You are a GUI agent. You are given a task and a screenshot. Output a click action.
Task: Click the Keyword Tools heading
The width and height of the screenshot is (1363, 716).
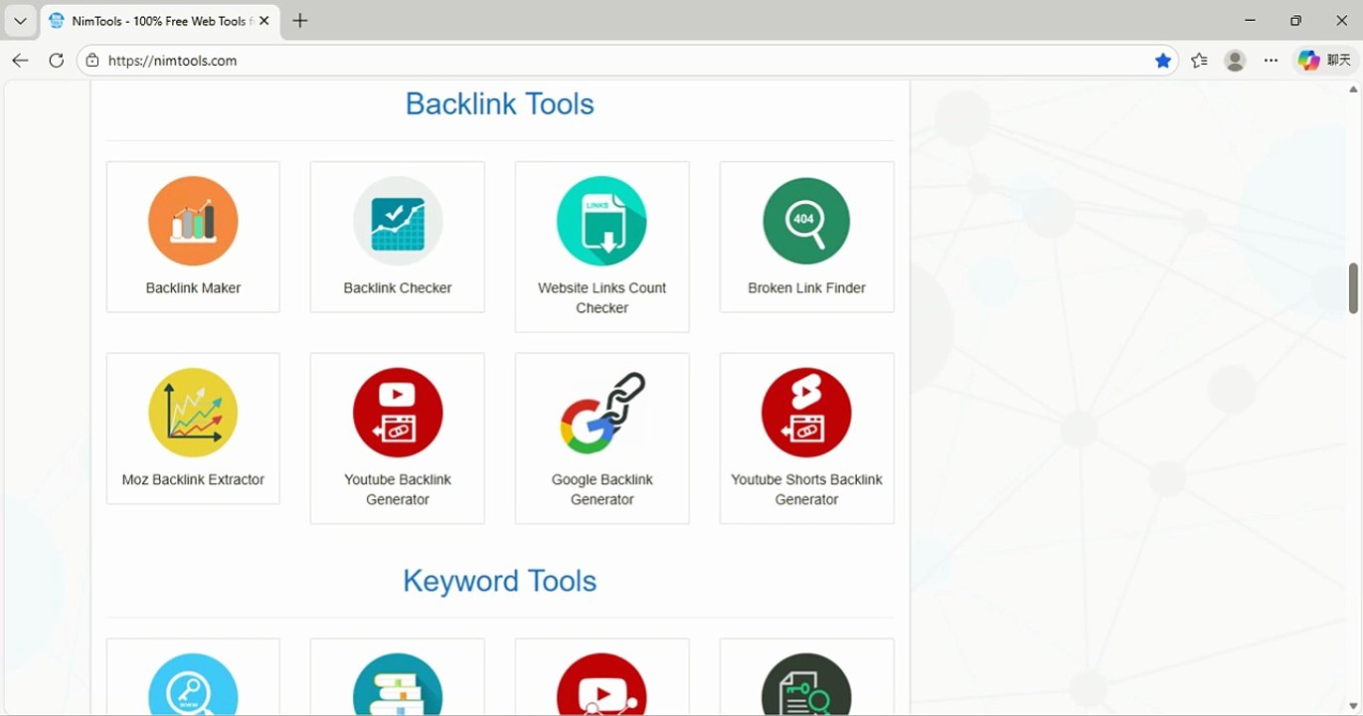tap(499, 582)
